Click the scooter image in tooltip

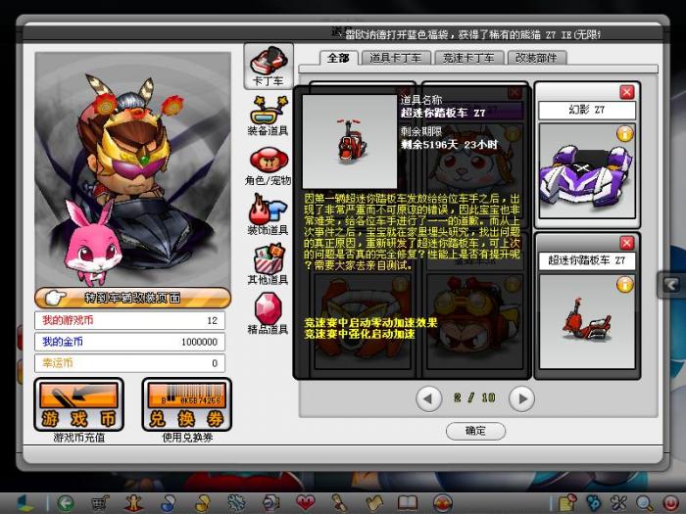click(x=350, y=142)
